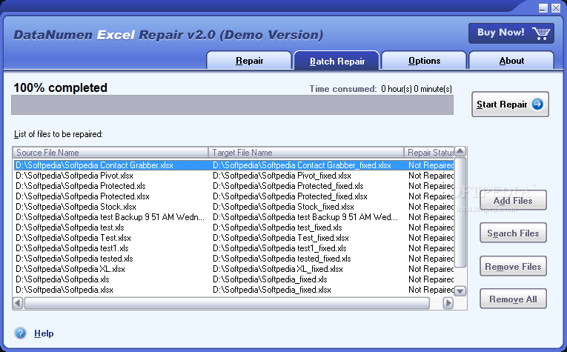Click target cell Softpedia Protected_fixed.xls
This screenshot has width=567, height=352.
[x=288, y=186]
